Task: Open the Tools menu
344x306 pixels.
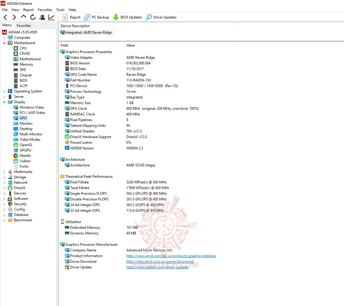Action: point(60,10)
